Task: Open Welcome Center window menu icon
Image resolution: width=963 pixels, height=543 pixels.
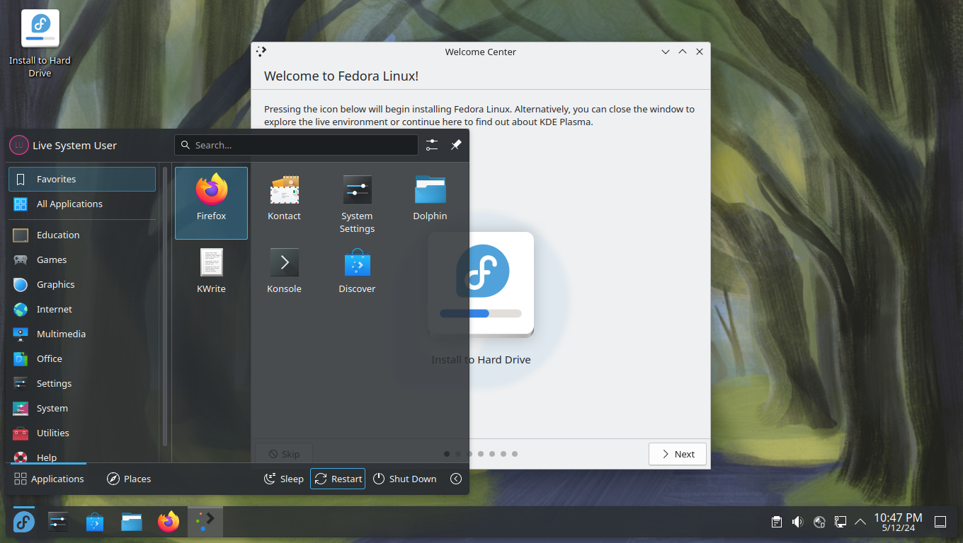Action: point(261,52)
